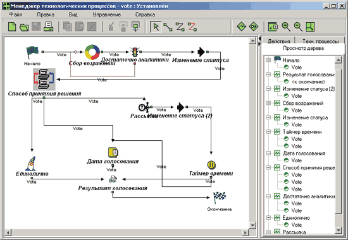The width and height of the screenshot is (348, 240).
Task: Switch to the Техн. процессы tab
Action: [321, 41]
